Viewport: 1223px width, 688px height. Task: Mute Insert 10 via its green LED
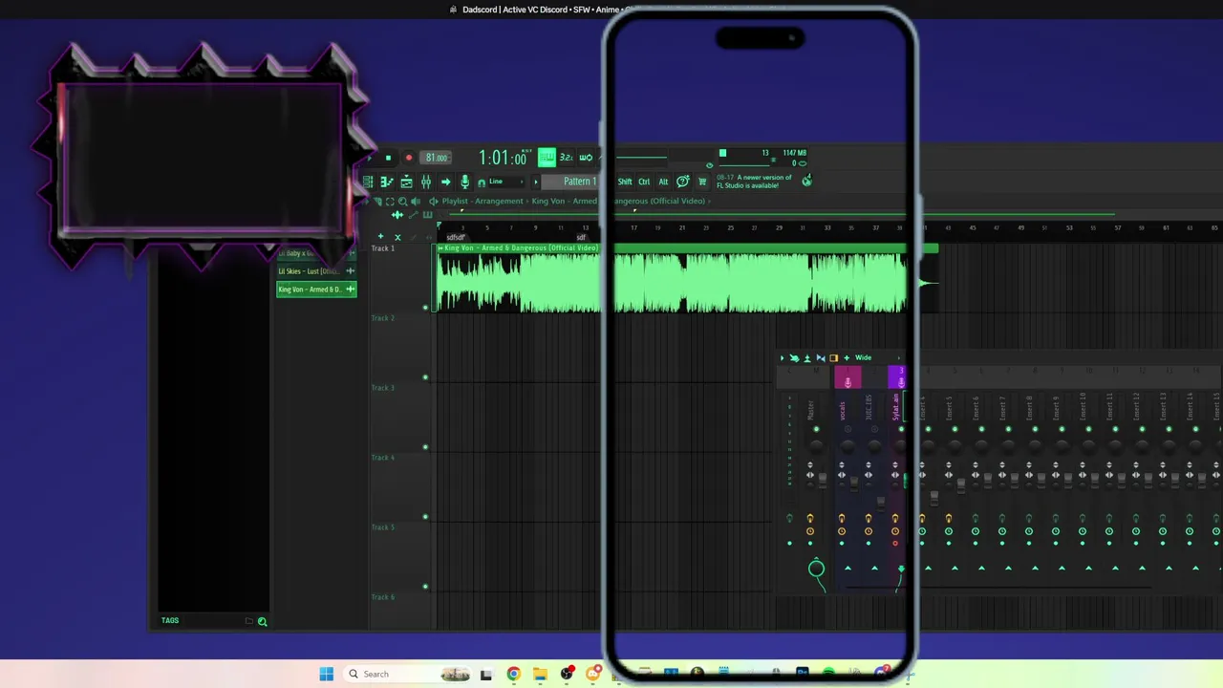coord(1088,430)
